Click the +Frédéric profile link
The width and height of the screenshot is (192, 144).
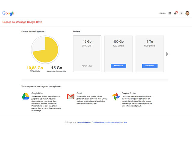162,13
